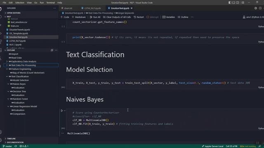Open the Help menu

[x=60, y=2]
